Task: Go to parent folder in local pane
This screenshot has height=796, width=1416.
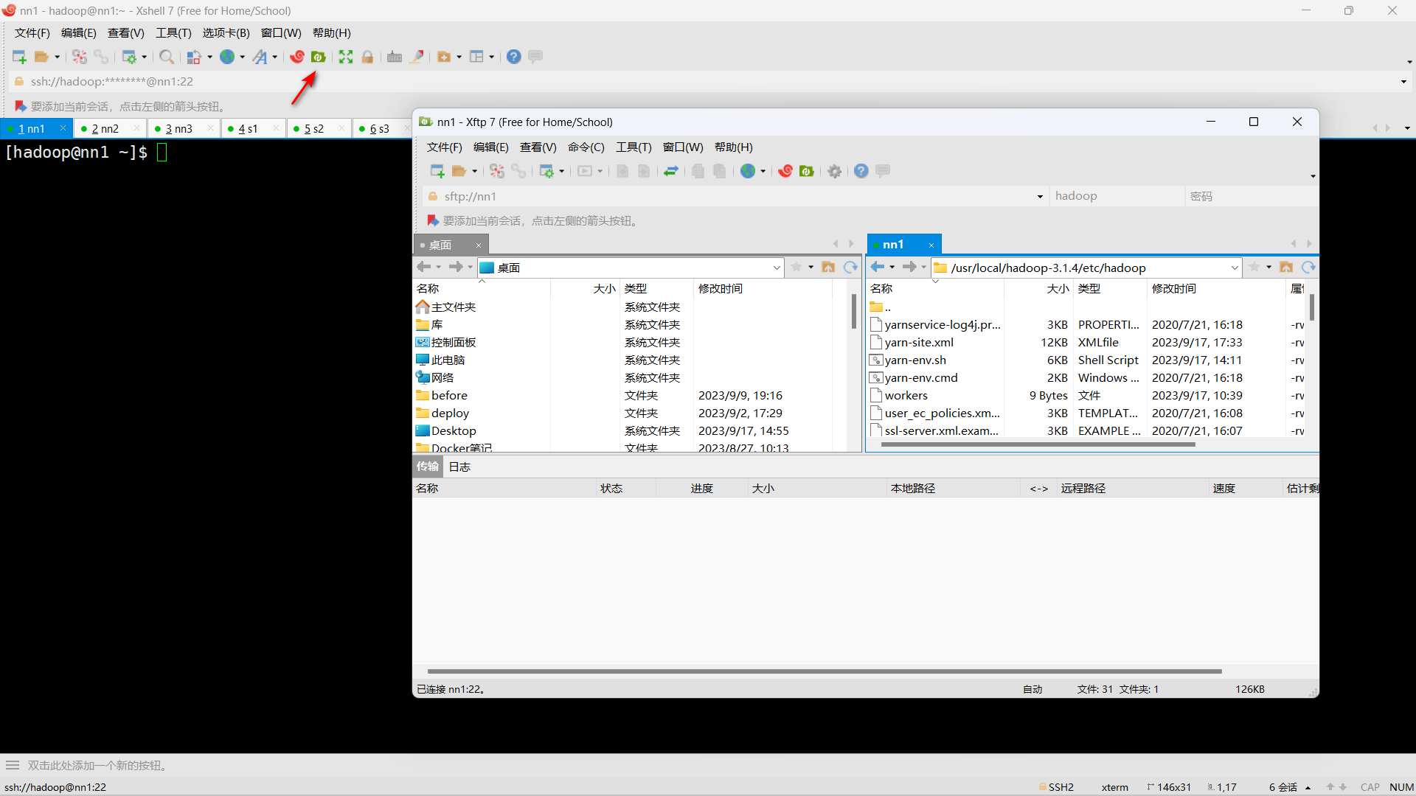Action: [x=828, y=268]
